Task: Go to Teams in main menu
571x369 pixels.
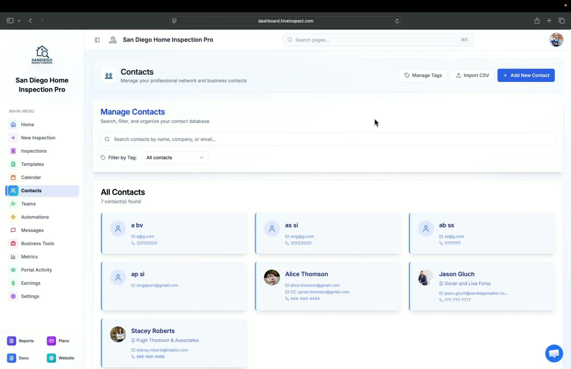Action: coord(42,204)
